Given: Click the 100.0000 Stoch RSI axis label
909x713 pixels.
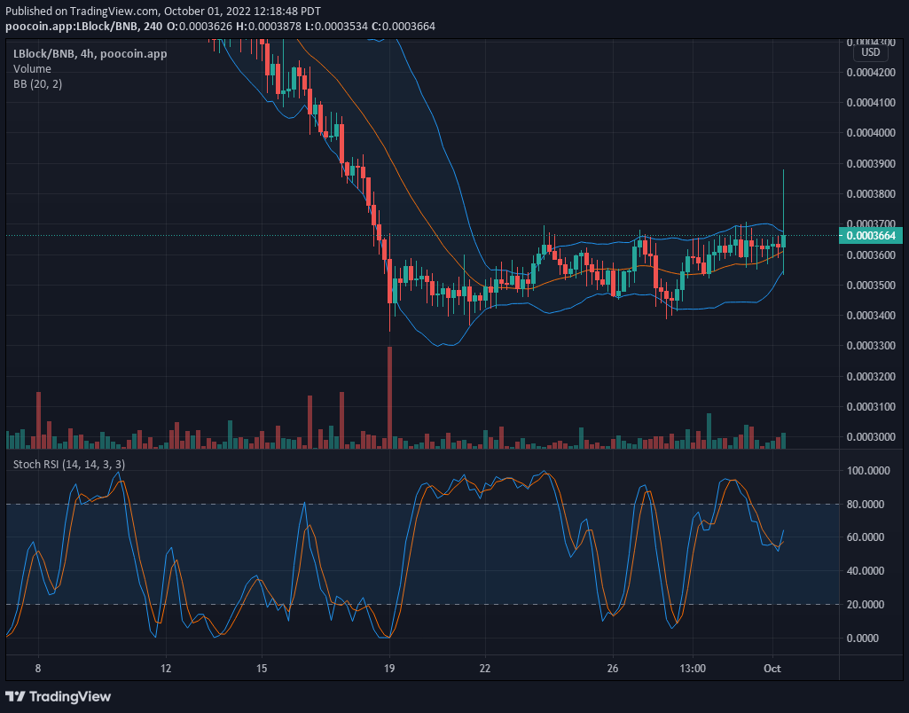Looking at the screenshot, I should click(868, 471).
